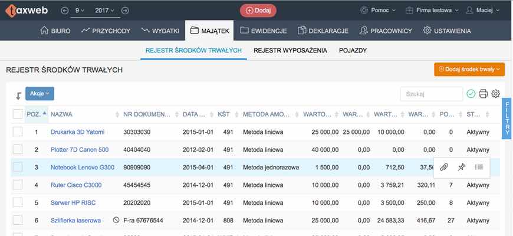Switch to the Rejestr wyposażenia tab
The width and height of the screenshot is (513, 236).
(290, 51)
